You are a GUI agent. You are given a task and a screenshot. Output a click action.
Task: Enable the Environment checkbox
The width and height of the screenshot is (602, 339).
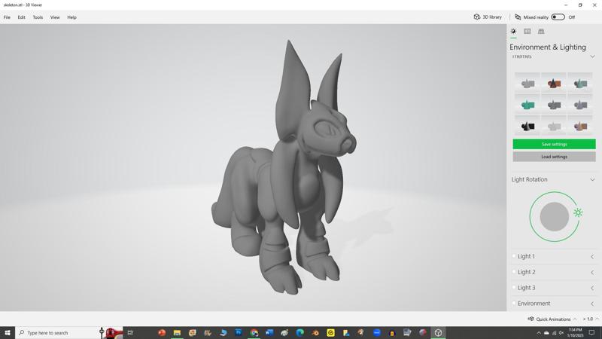pos(514,304)
